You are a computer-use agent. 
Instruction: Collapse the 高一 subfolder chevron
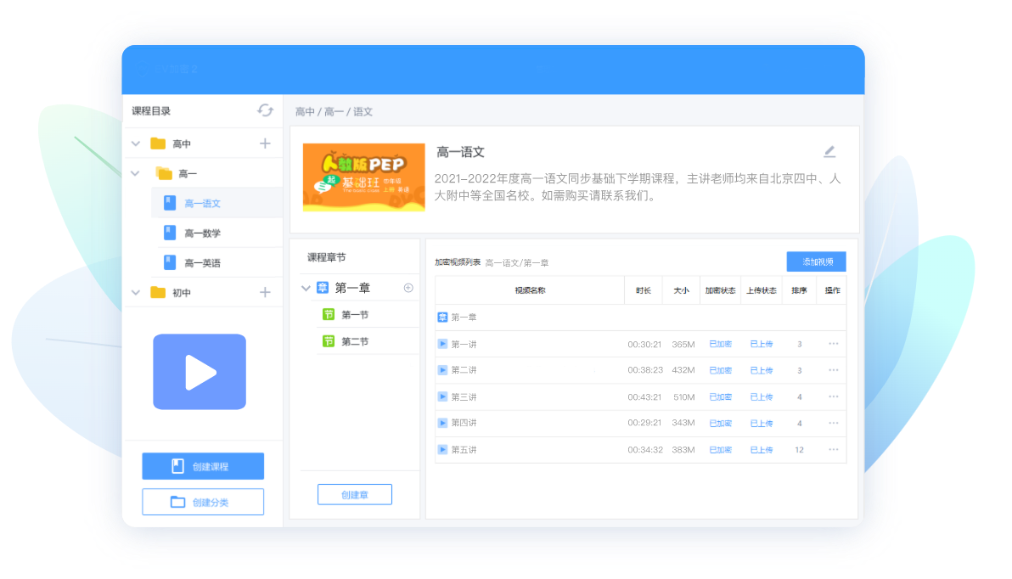click(136, 173)
